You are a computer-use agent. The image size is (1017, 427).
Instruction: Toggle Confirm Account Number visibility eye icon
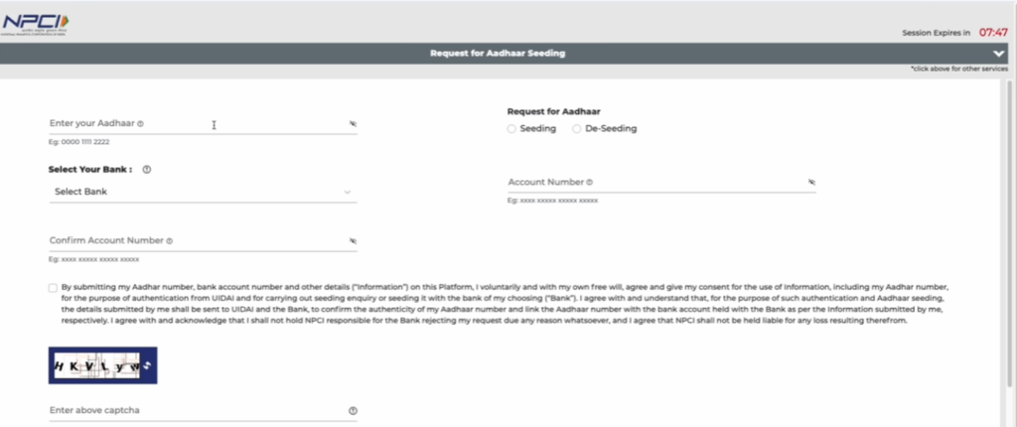coord(353,240)
